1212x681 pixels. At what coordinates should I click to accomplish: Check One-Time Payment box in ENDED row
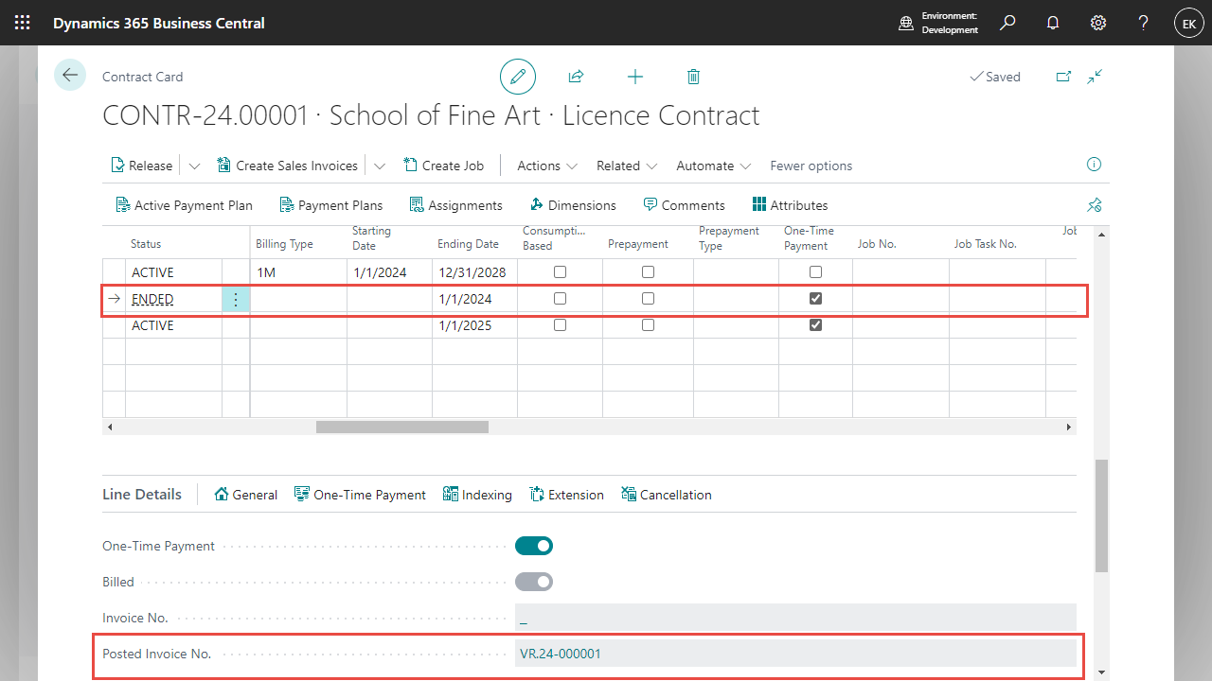816,299
